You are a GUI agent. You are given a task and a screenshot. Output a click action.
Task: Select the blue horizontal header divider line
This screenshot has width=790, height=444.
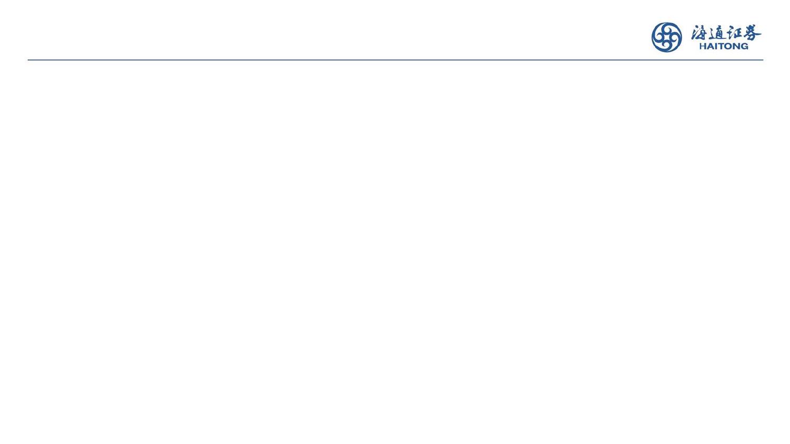pos(395,60)
